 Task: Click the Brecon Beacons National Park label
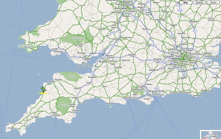pos(79,38)
